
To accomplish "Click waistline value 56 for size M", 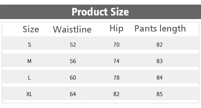I will (x=73, y=61).
